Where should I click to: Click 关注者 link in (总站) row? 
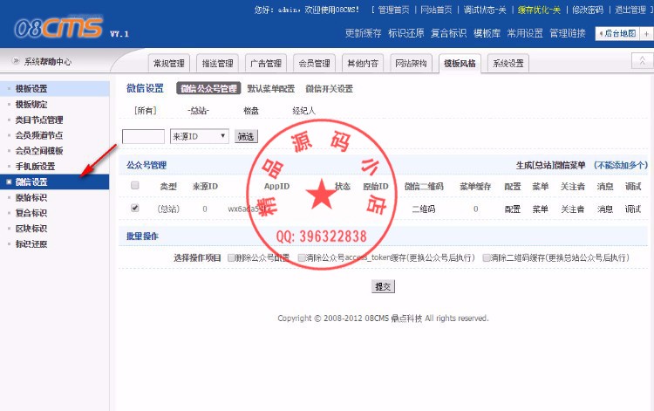[x=573, y=209]
